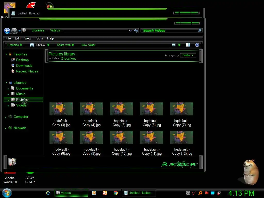Select hqdefault - Copy (9).jpg thumbnail
Image resolution: width=264 pixels, height=198 pixels.
coord(91,138)
